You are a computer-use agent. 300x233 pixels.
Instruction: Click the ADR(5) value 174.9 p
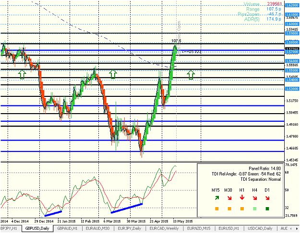coord(274,19)
